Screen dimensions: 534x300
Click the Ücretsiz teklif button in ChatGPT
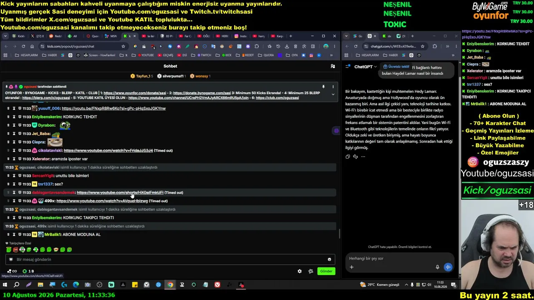397,67
